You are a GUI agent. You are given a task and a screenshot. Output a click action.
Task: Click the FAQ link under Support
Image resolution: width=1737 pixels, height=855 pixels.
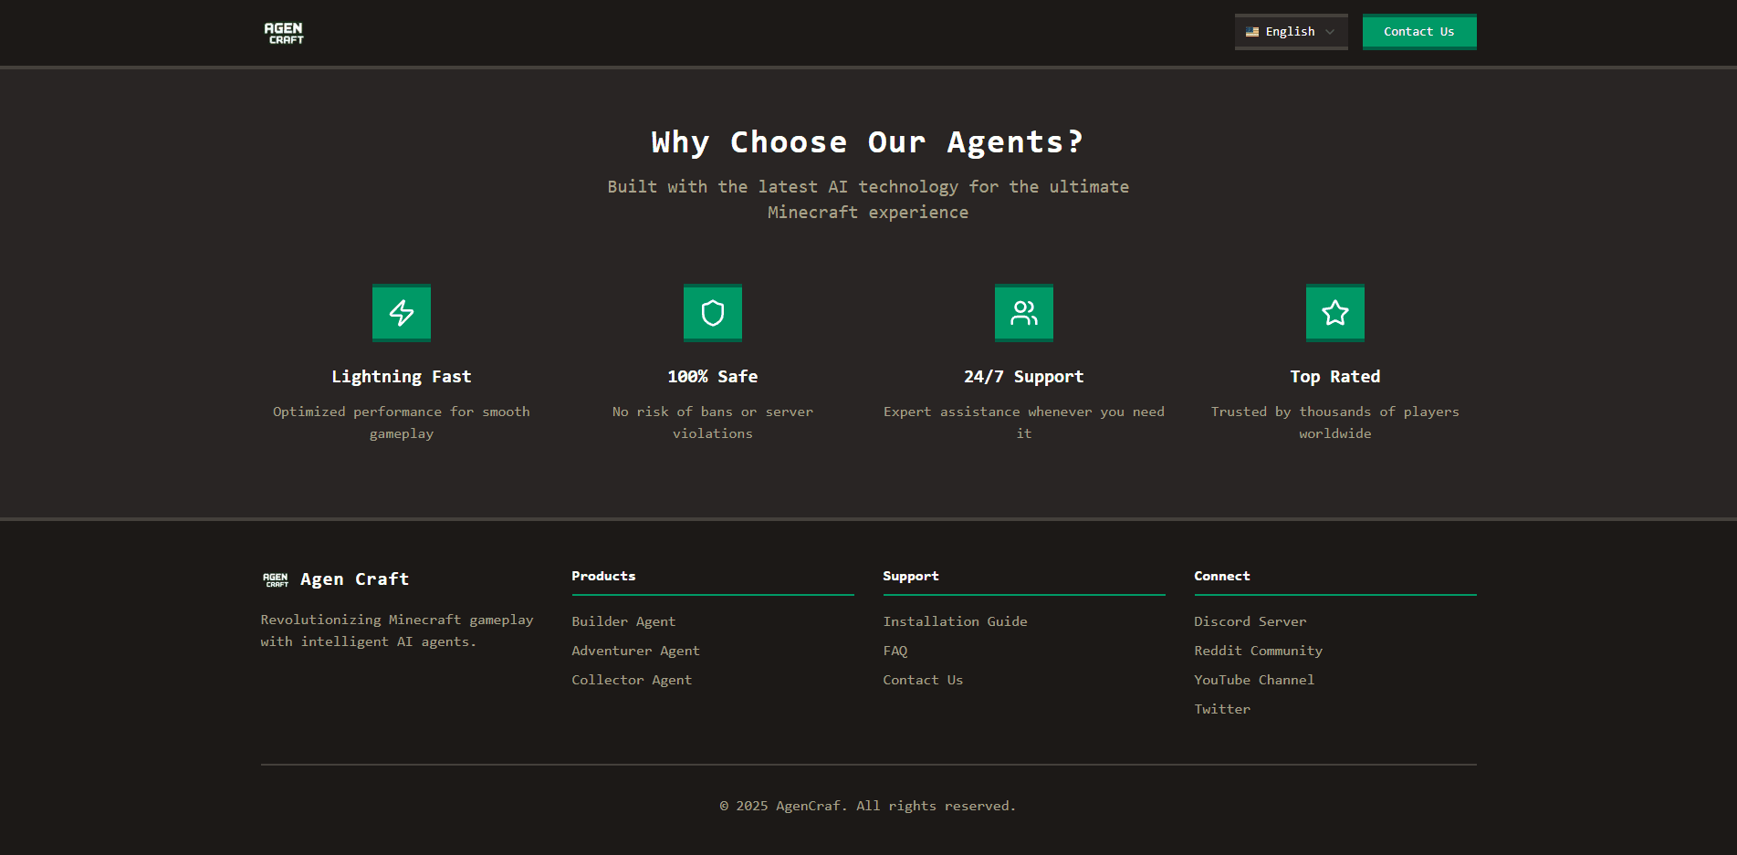895,651
